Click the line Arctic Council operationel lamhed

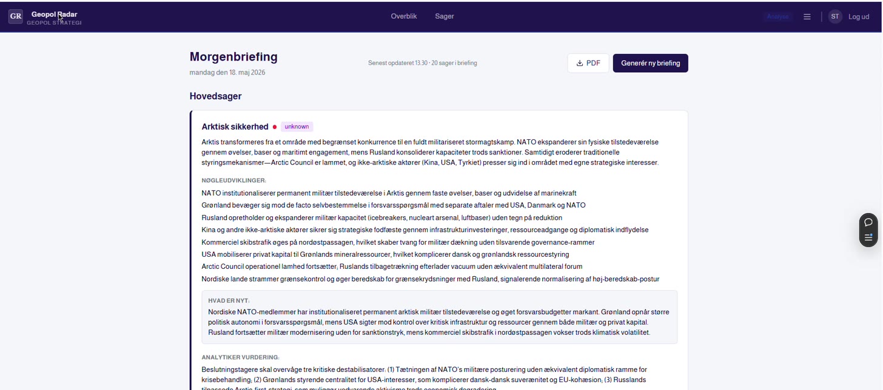point(392,266)
